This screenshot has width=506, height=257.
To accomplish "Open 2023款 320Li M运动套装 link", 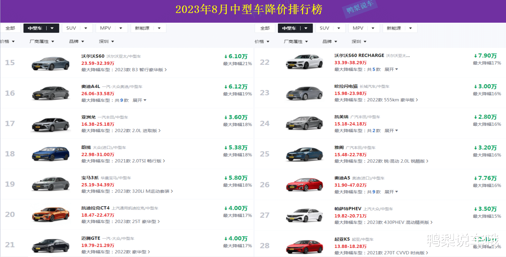I will 144,191.
